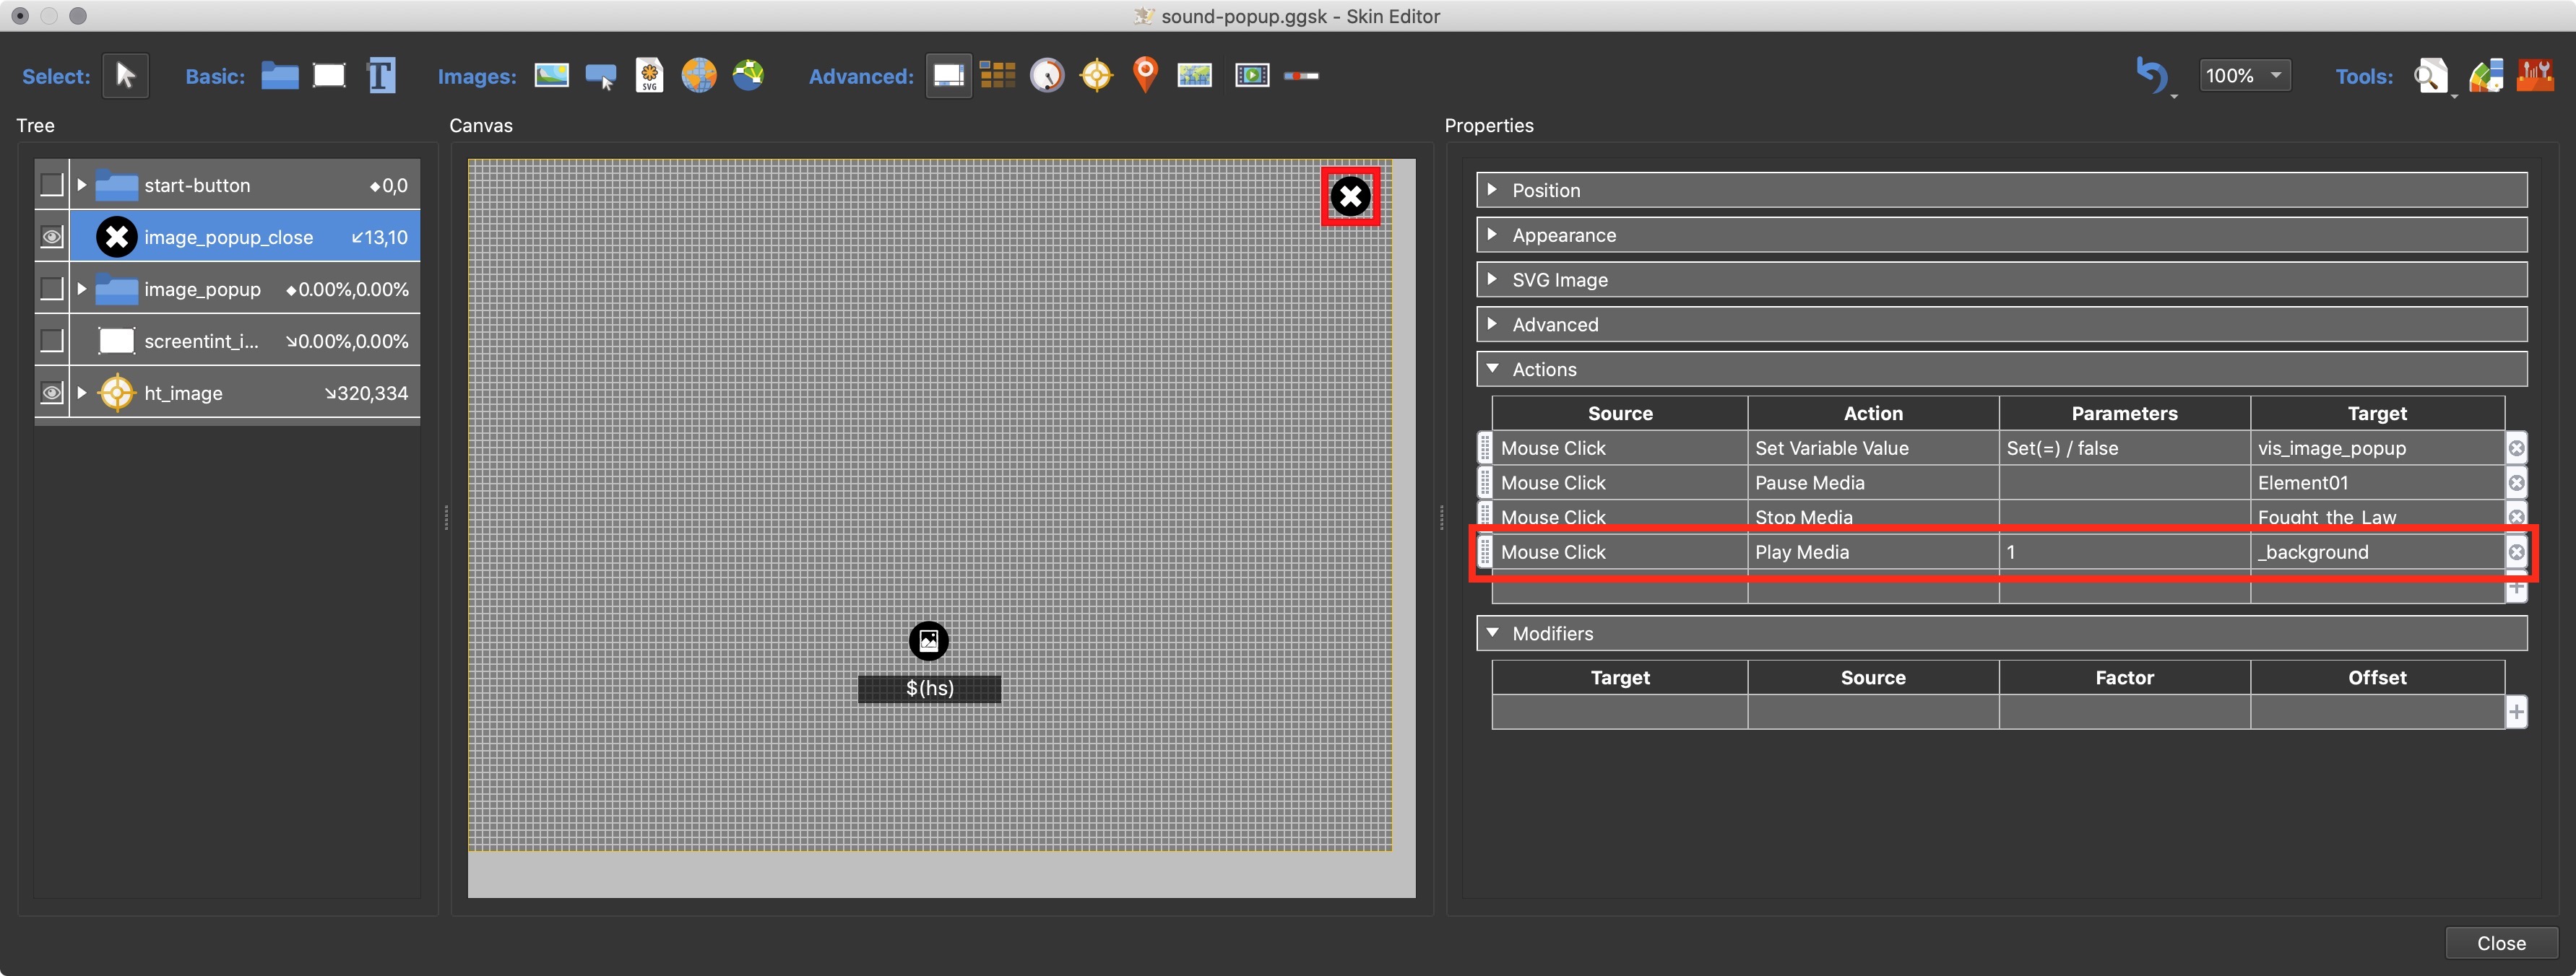This screenshot has width=2576, height=976.
Task: Toggle visibility of start-button
Action: (51, 185)
